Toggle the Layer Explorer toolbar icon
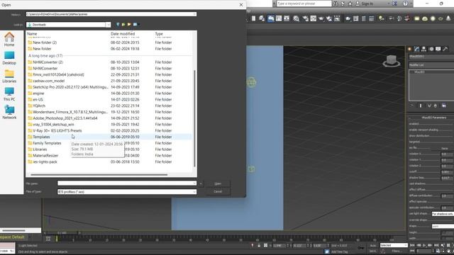Viewport: 454px width, 255px height. tap(279, 18)
